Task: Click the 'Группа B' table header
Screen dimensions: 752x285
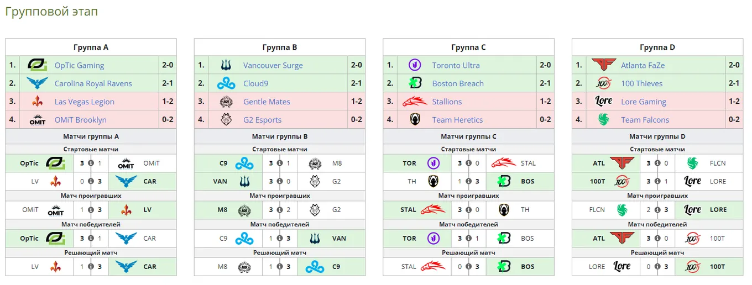Action: [x=280, y=47]
